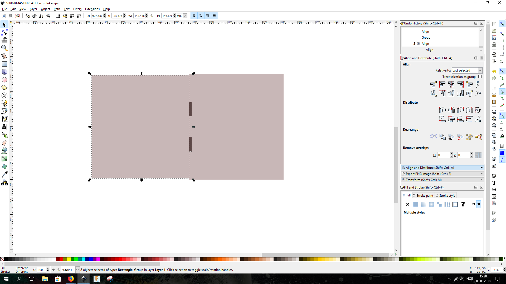Toggle scale stroke width with object
Screen dimensions: 506x284
tap(194, 16)
